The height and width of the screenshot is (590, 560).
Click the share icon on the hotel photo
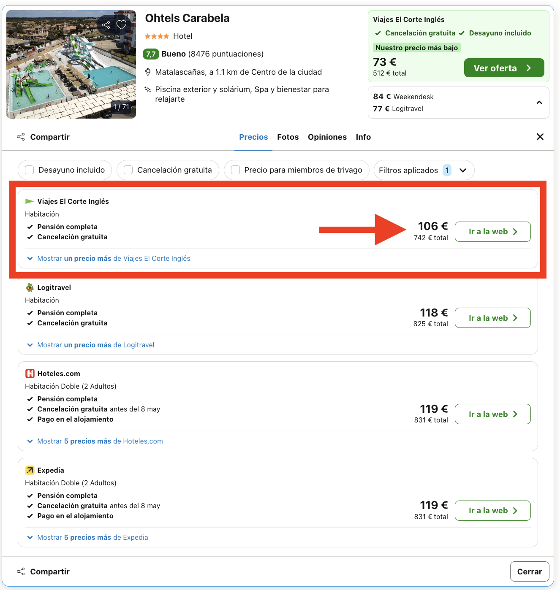coord(106,24)
